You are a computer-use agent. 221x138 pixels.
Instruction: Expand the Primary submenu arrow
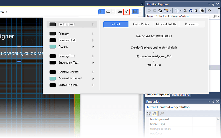[93, 34]
